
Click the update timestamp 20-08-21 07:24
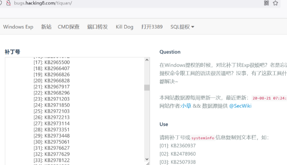click(x=269, y=98)
